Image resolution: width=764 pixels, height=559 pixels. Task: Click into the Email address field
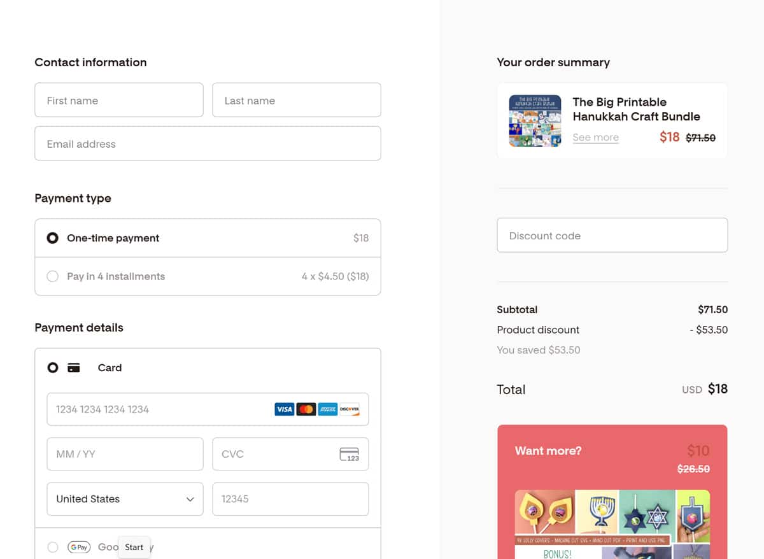(208, 144)
